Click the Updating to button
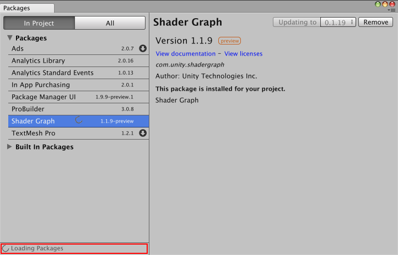This screenshot has width=398, height=255. click(x=297, y=23)
